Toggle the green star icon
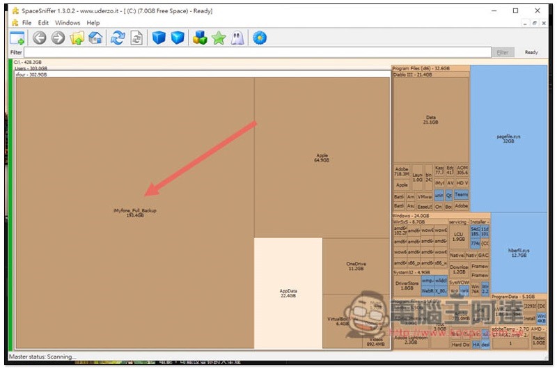Viewport: 557px width, 369px height. (x=219, y=38)
